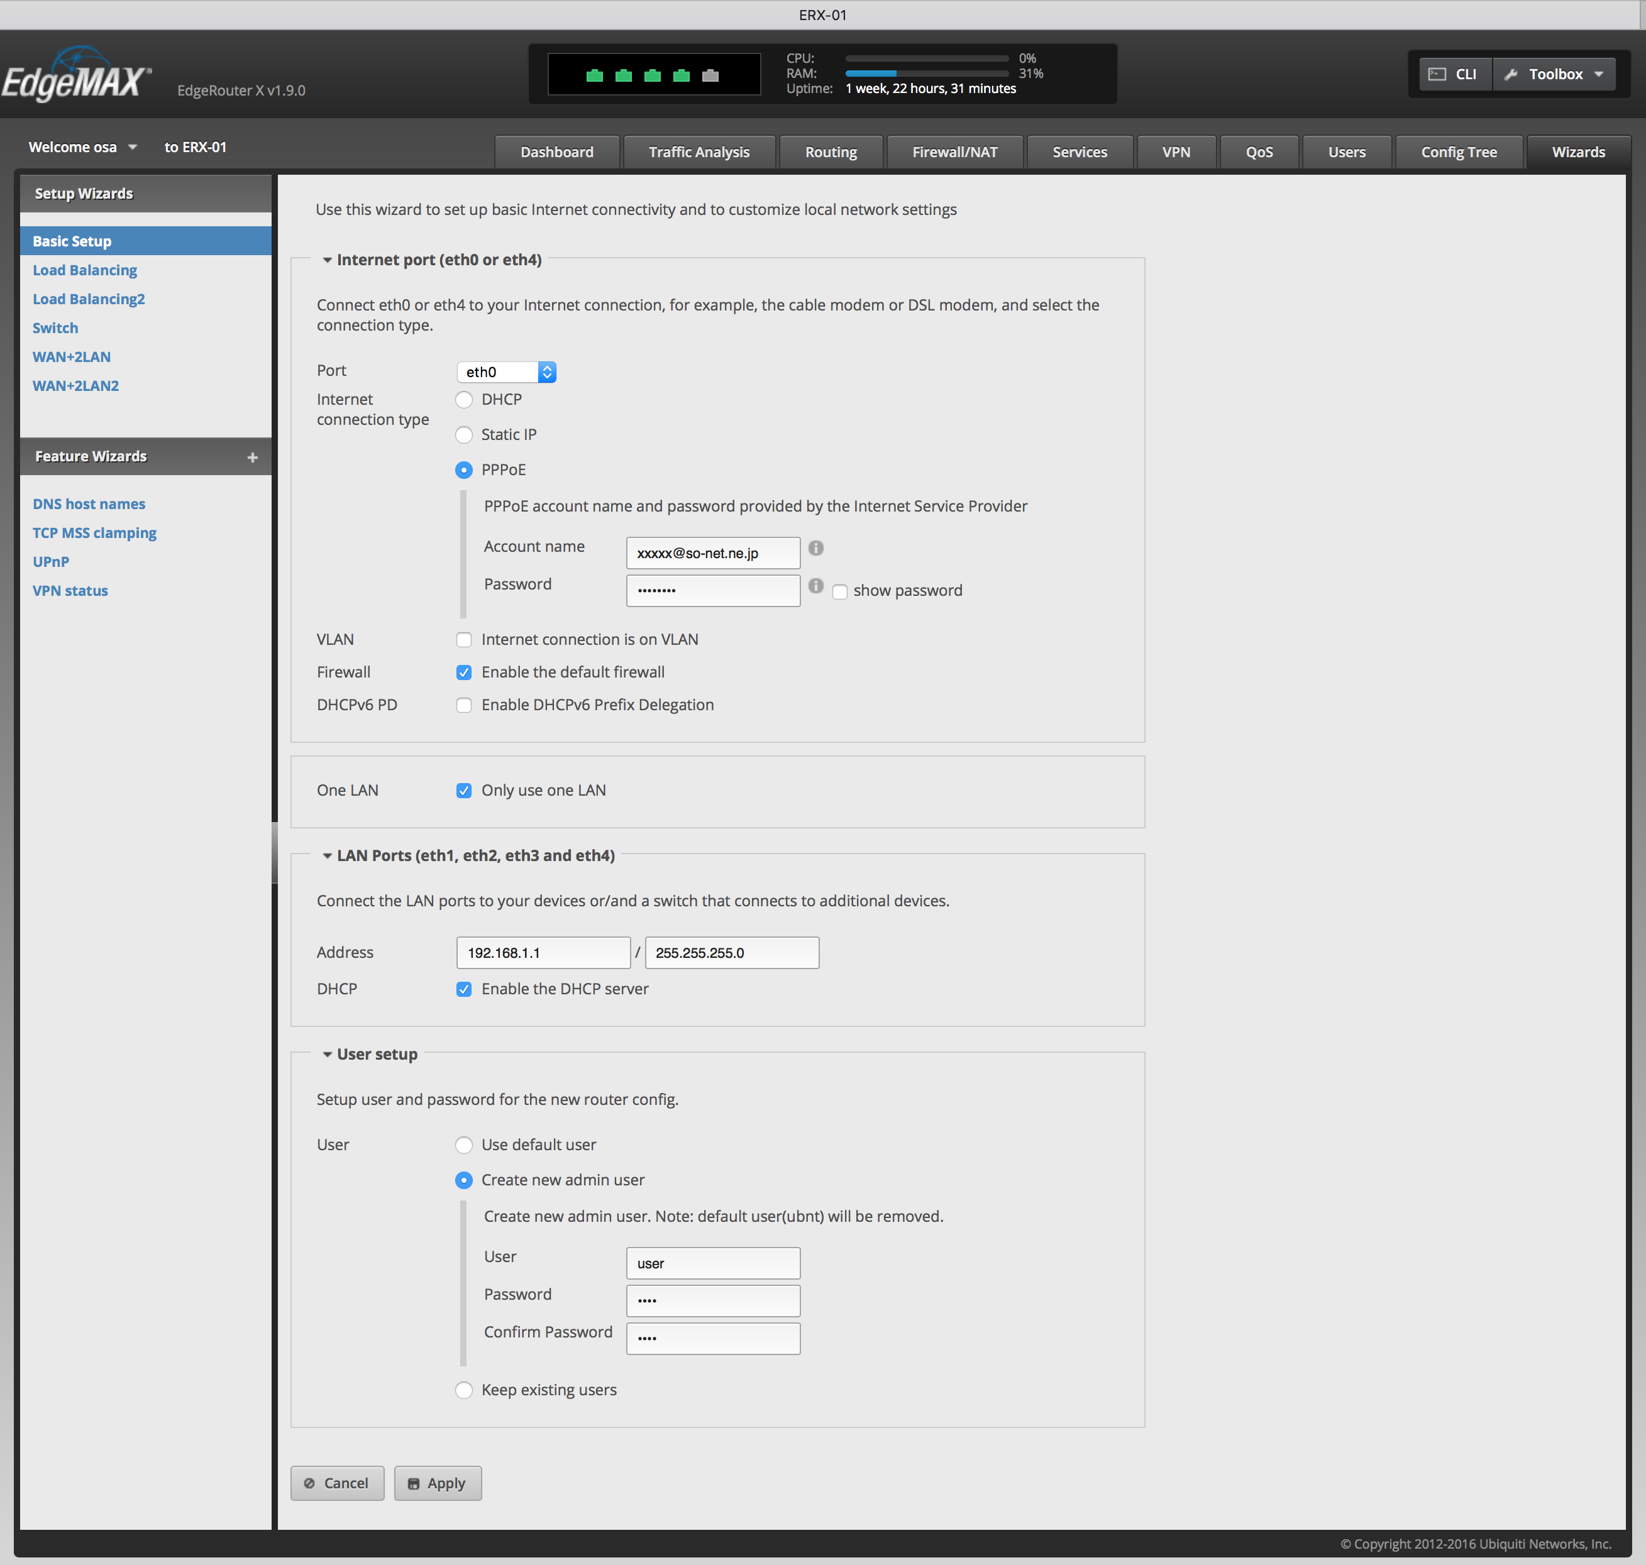Image resolution: width=1646 pixels, height=1565 pixels.
Task: Open the Switch wizard
Action: (x=55, y=328)
